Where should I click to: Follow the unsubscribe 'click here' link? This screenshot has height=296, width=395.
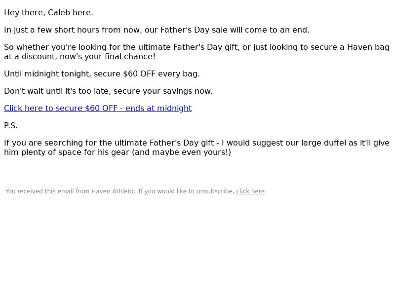pyautogui.click(x=250, y=191)
